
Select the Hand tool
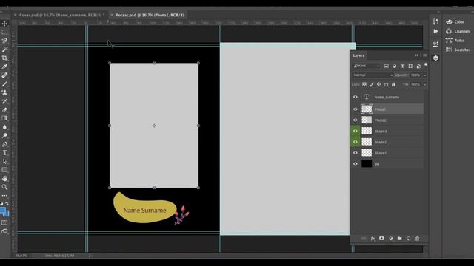[4, 179]
